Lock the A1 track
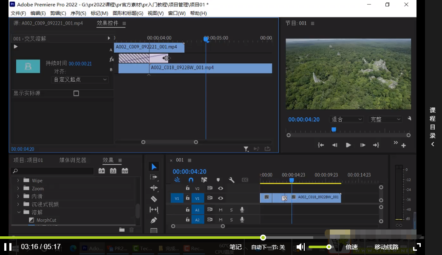This screenshot has width=442, height=255. click(x=187, y=210)
